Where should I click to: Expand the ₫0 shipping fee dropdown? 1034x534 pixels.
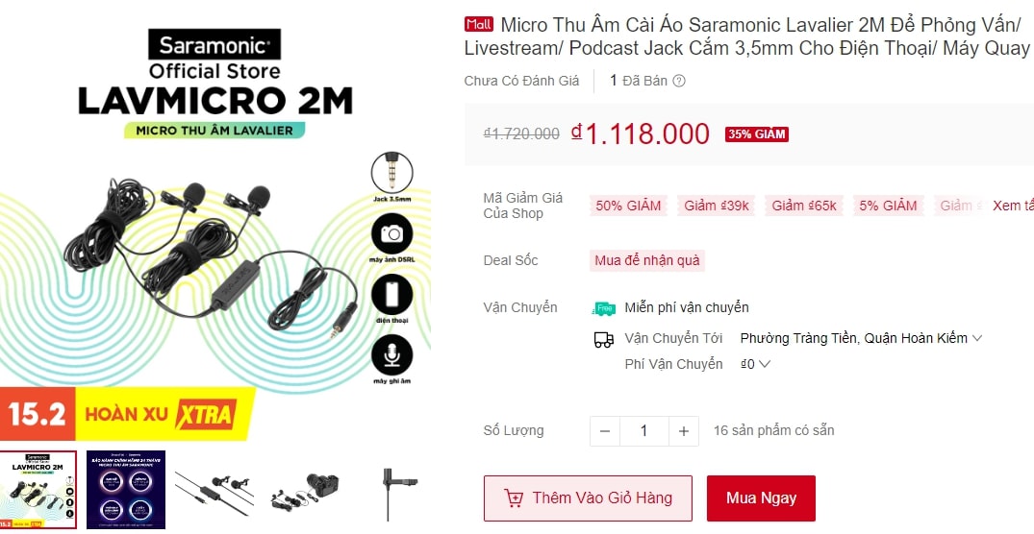coord(765,364)
